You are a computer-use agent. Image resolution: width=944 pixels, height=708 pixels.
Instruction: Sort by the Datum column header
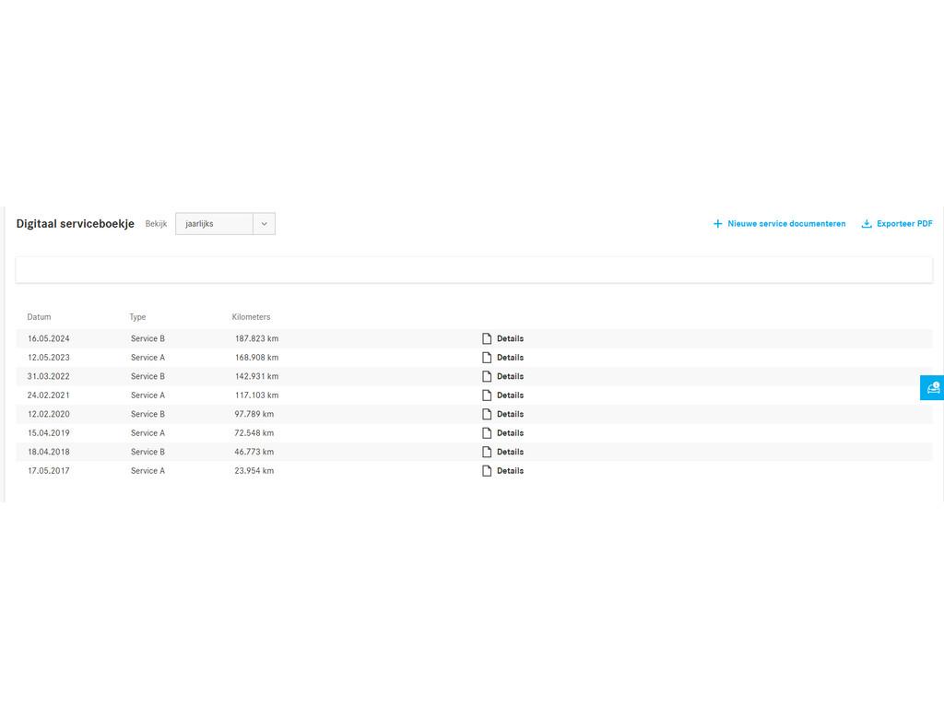(39, 317)
